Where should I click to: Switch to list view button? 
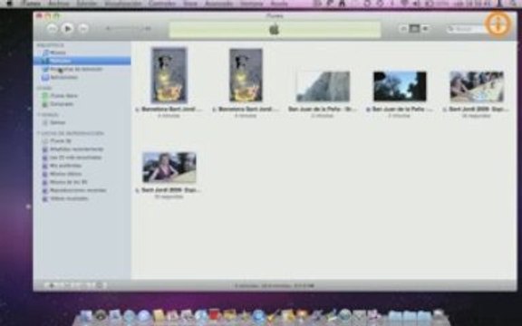click(403, 29)
